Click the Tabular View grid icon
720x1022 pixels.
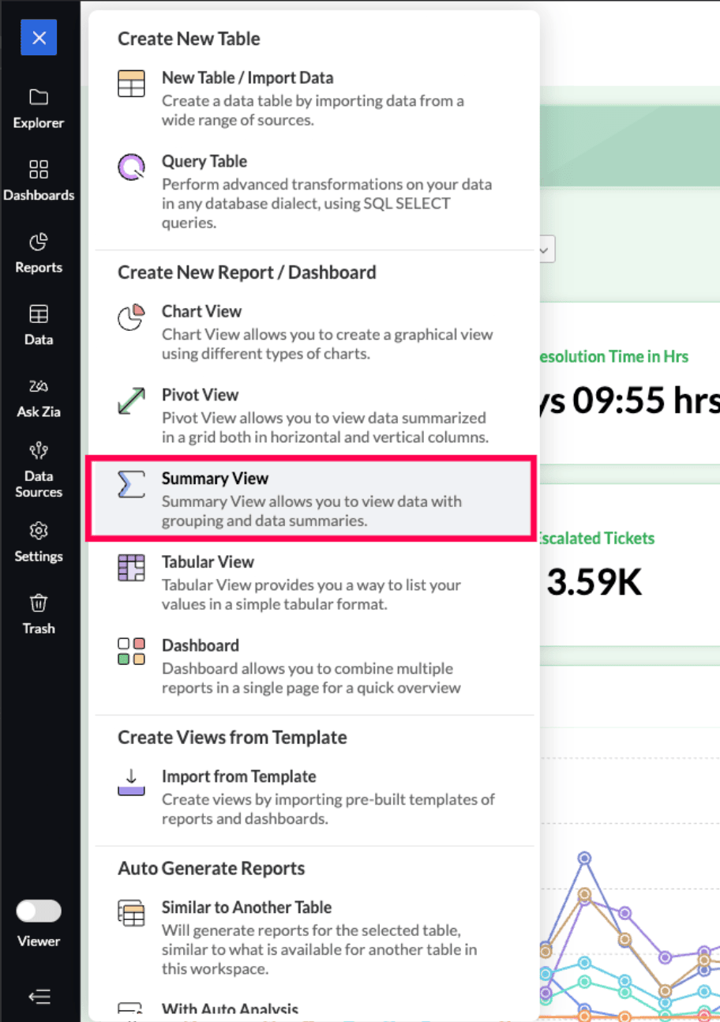point(131,568)
